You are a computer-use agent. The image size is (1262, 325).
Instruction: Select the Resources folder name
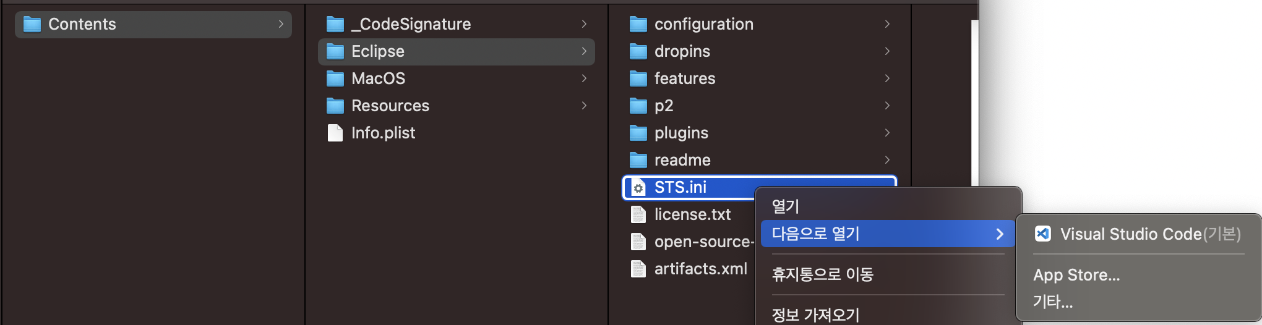[390, 106]
